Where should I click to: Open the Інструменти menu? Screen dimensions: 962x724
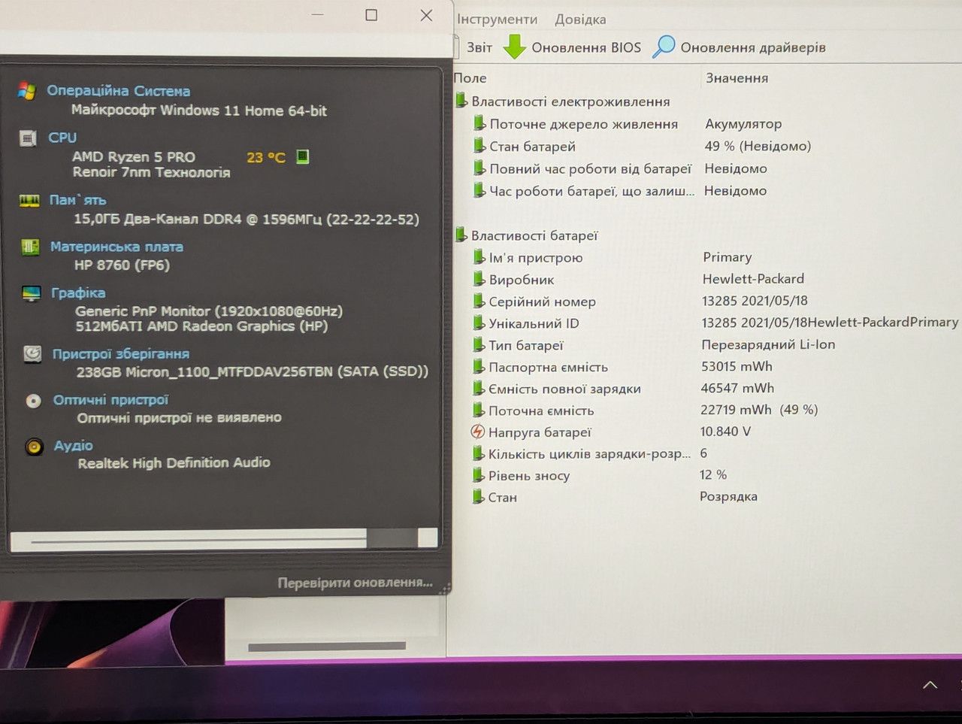coord(498,20)
